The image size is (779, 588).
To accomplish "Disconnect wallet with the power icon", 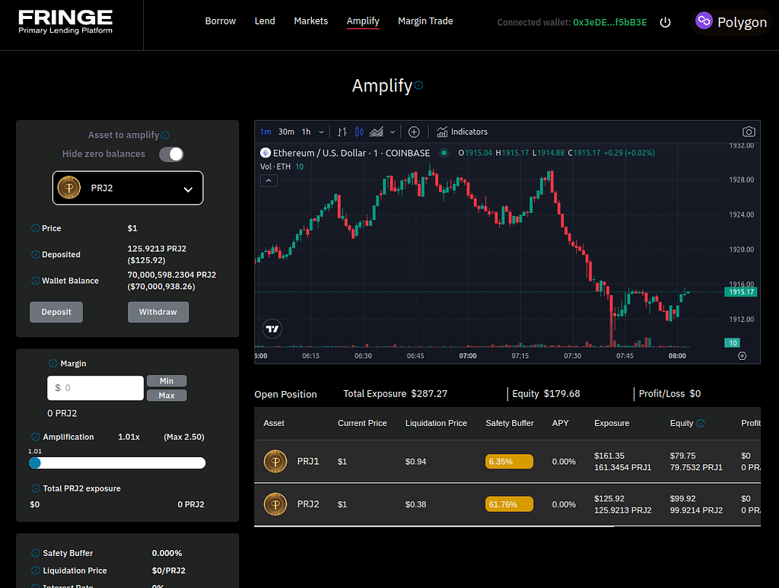I will (665, 22).
